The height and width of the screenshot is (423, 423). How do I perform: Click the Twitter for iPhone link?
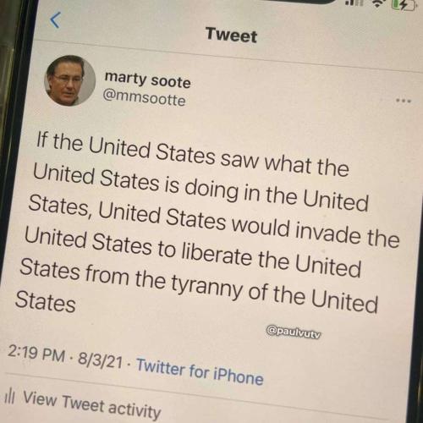point(200,371)
